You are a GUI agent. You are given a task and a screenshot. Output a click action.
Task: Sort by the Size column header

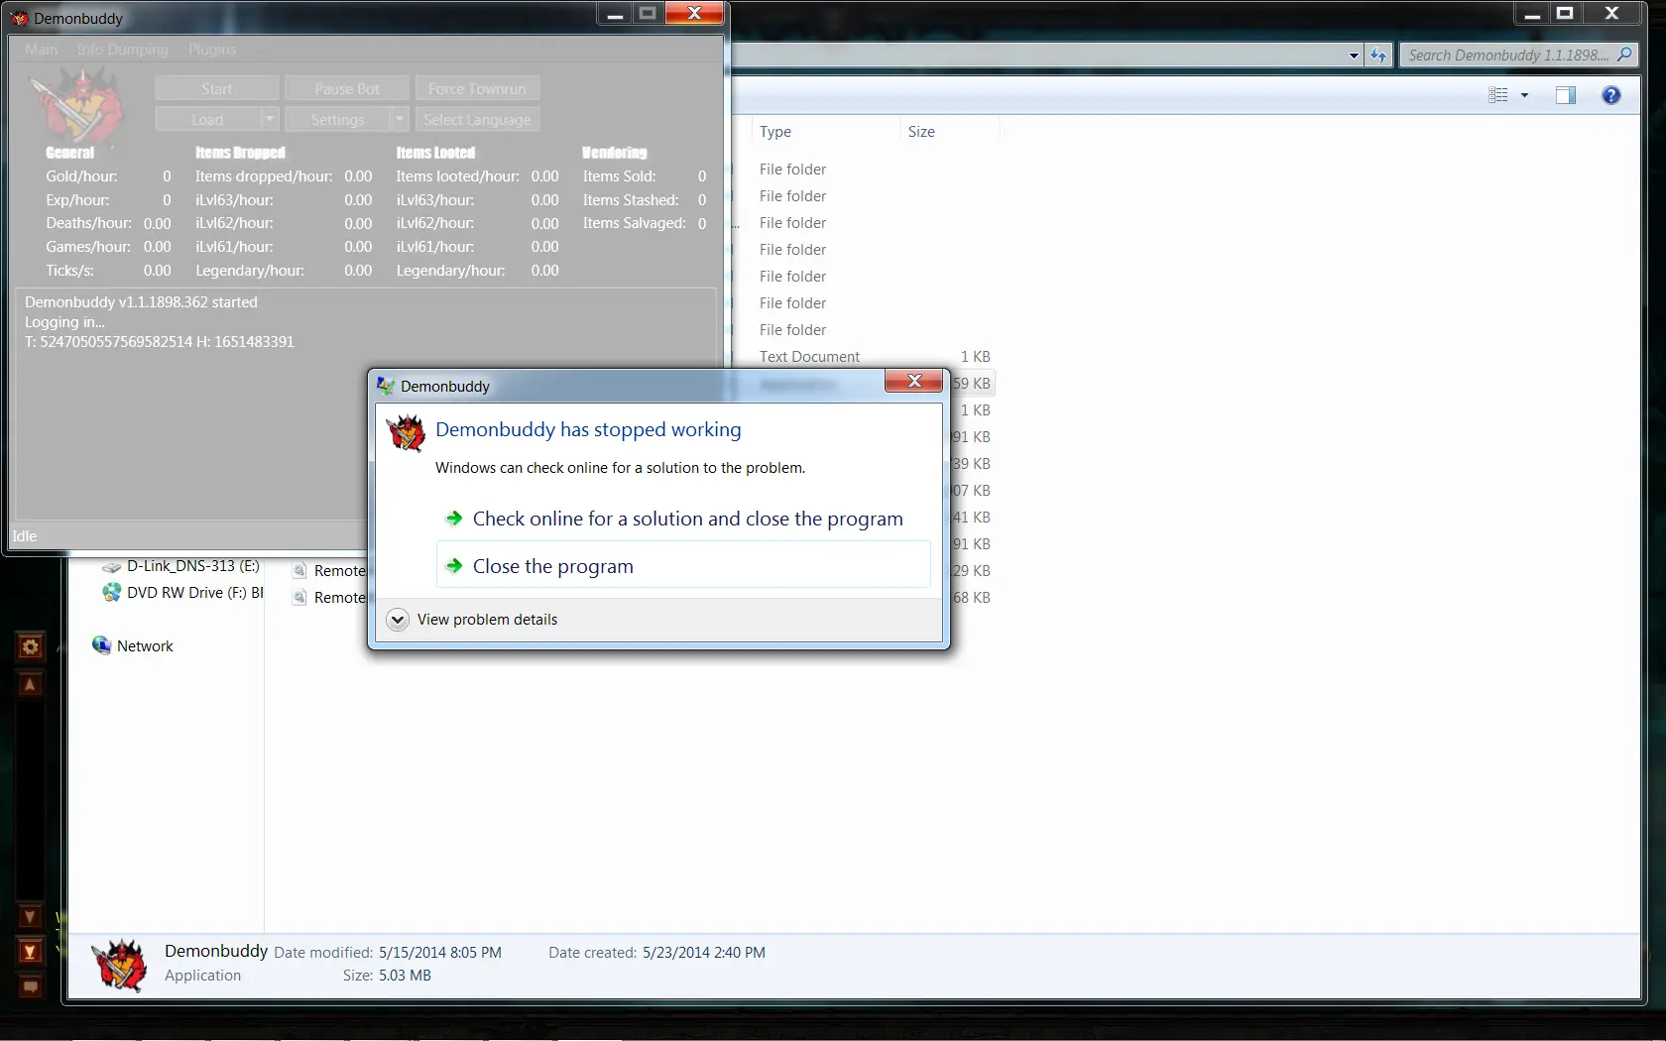coord(921,132)
